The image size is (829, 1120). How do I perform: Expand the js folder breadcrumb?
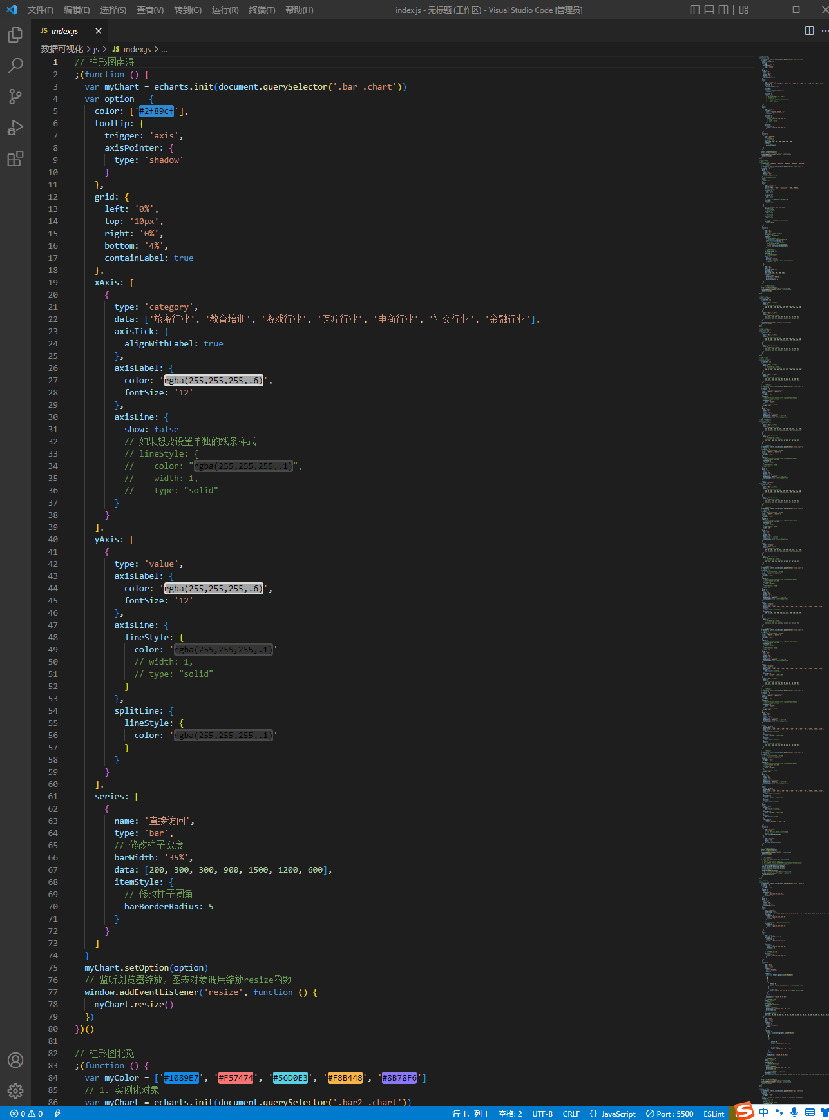coord(97,49)
